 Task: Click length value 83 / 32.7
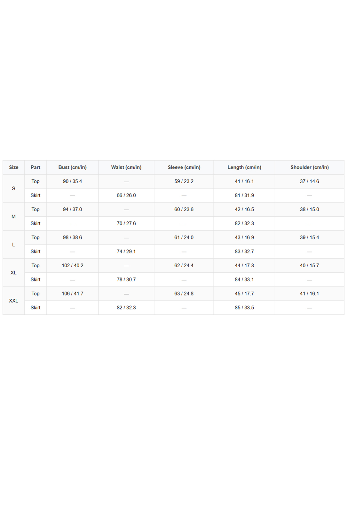click(244, 252)
